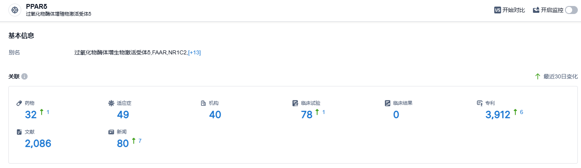Expand the [+13] aliases link
Viewport: 581px width, 168px height.
tap(194, 52)
